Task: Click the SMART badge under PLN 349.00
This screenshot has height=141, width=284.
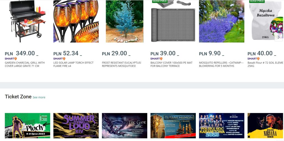Action: pos(11,59)
